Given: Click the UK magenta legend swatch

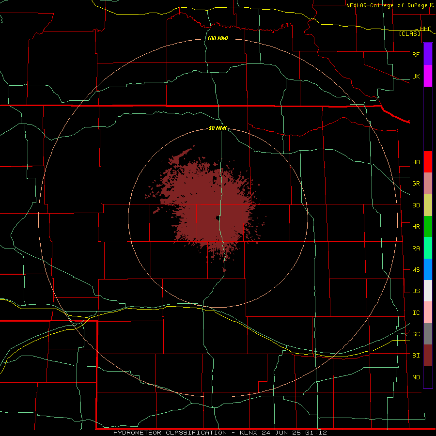Looking at the screenshot, I should [x=428, y=76].
